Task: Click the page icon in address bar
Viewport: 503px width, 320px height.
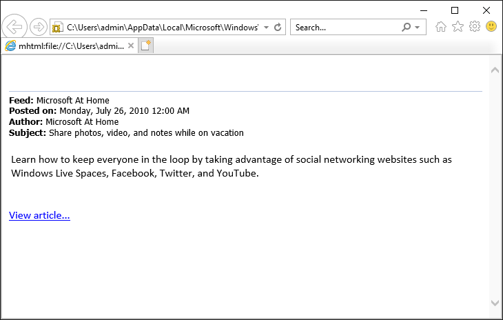Action: (58, 28)
